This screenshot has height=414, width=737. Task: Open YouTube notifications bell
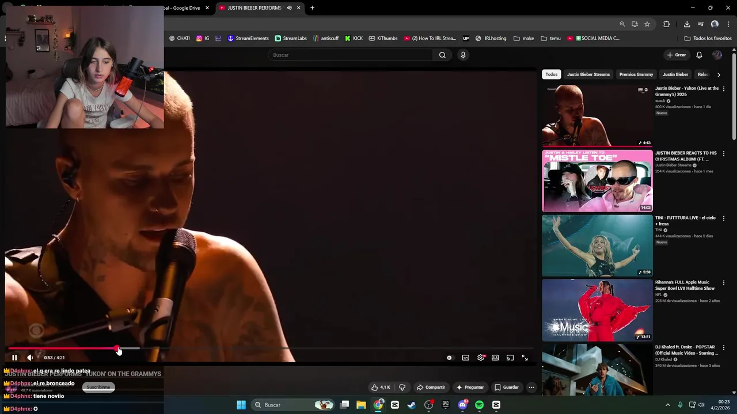699,55
